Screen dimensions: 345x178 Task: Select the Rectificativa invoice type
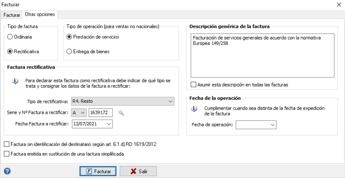pyautogui.click(x=23, y=52)
